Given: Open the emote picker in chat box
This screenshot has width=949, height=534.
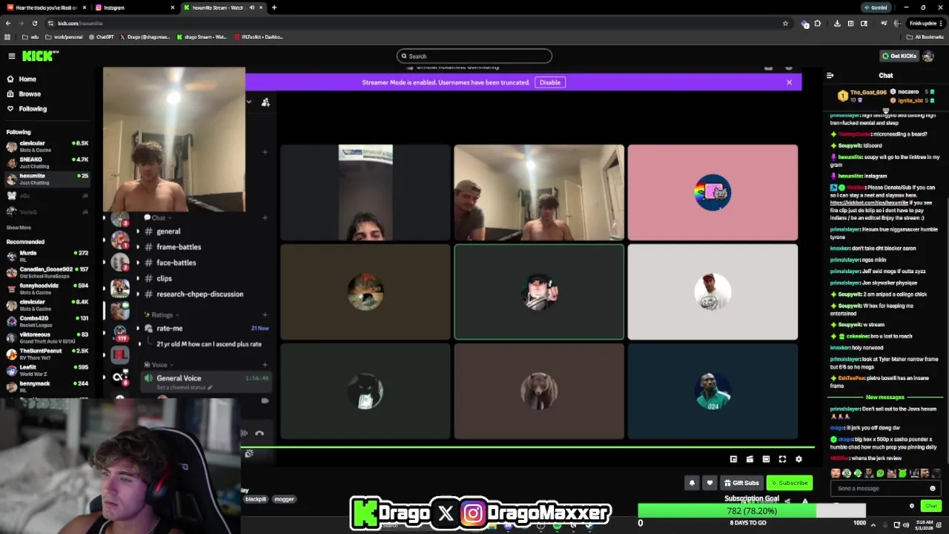Looking at the screenshot, I should point(933,489).
